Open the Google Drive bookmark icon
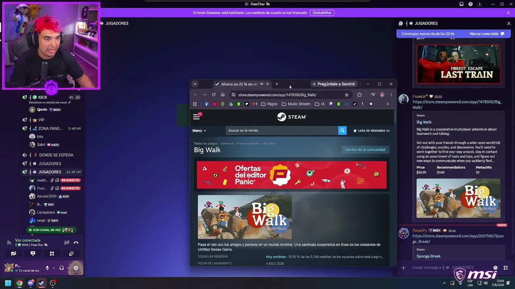This screenshot has height=289, width=515. (231, 104)
